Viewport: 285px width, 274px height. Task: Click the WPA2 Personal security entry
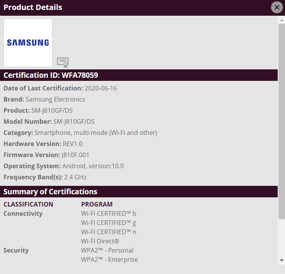tap(107, 250)
